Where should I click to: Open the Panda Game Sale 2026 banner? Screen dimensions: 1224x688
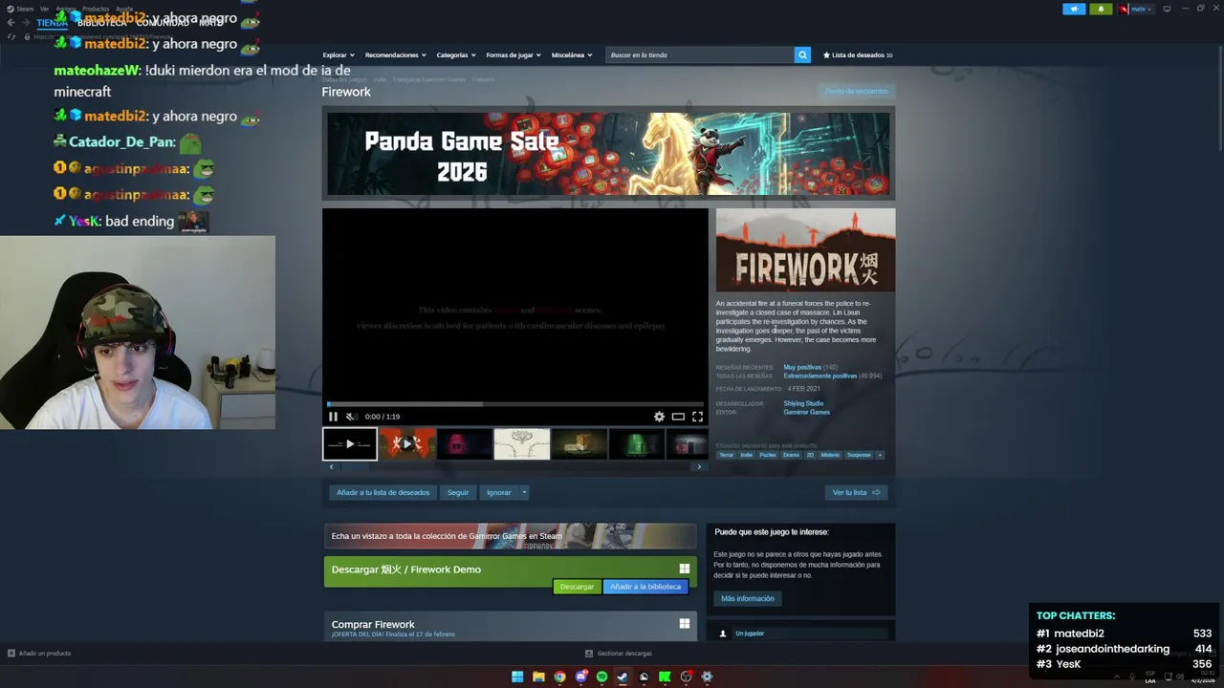pyautogui.click(x=608, y=154)
